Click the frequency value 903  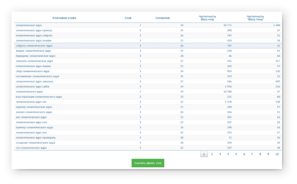coord(229,71)
